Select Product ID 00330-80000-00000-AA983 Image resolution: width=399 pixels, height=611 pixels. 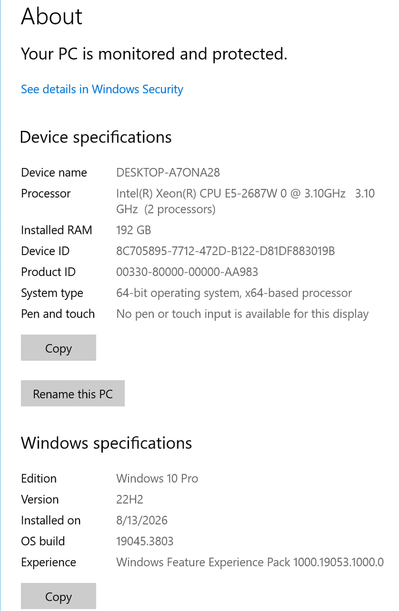point(187,272)
